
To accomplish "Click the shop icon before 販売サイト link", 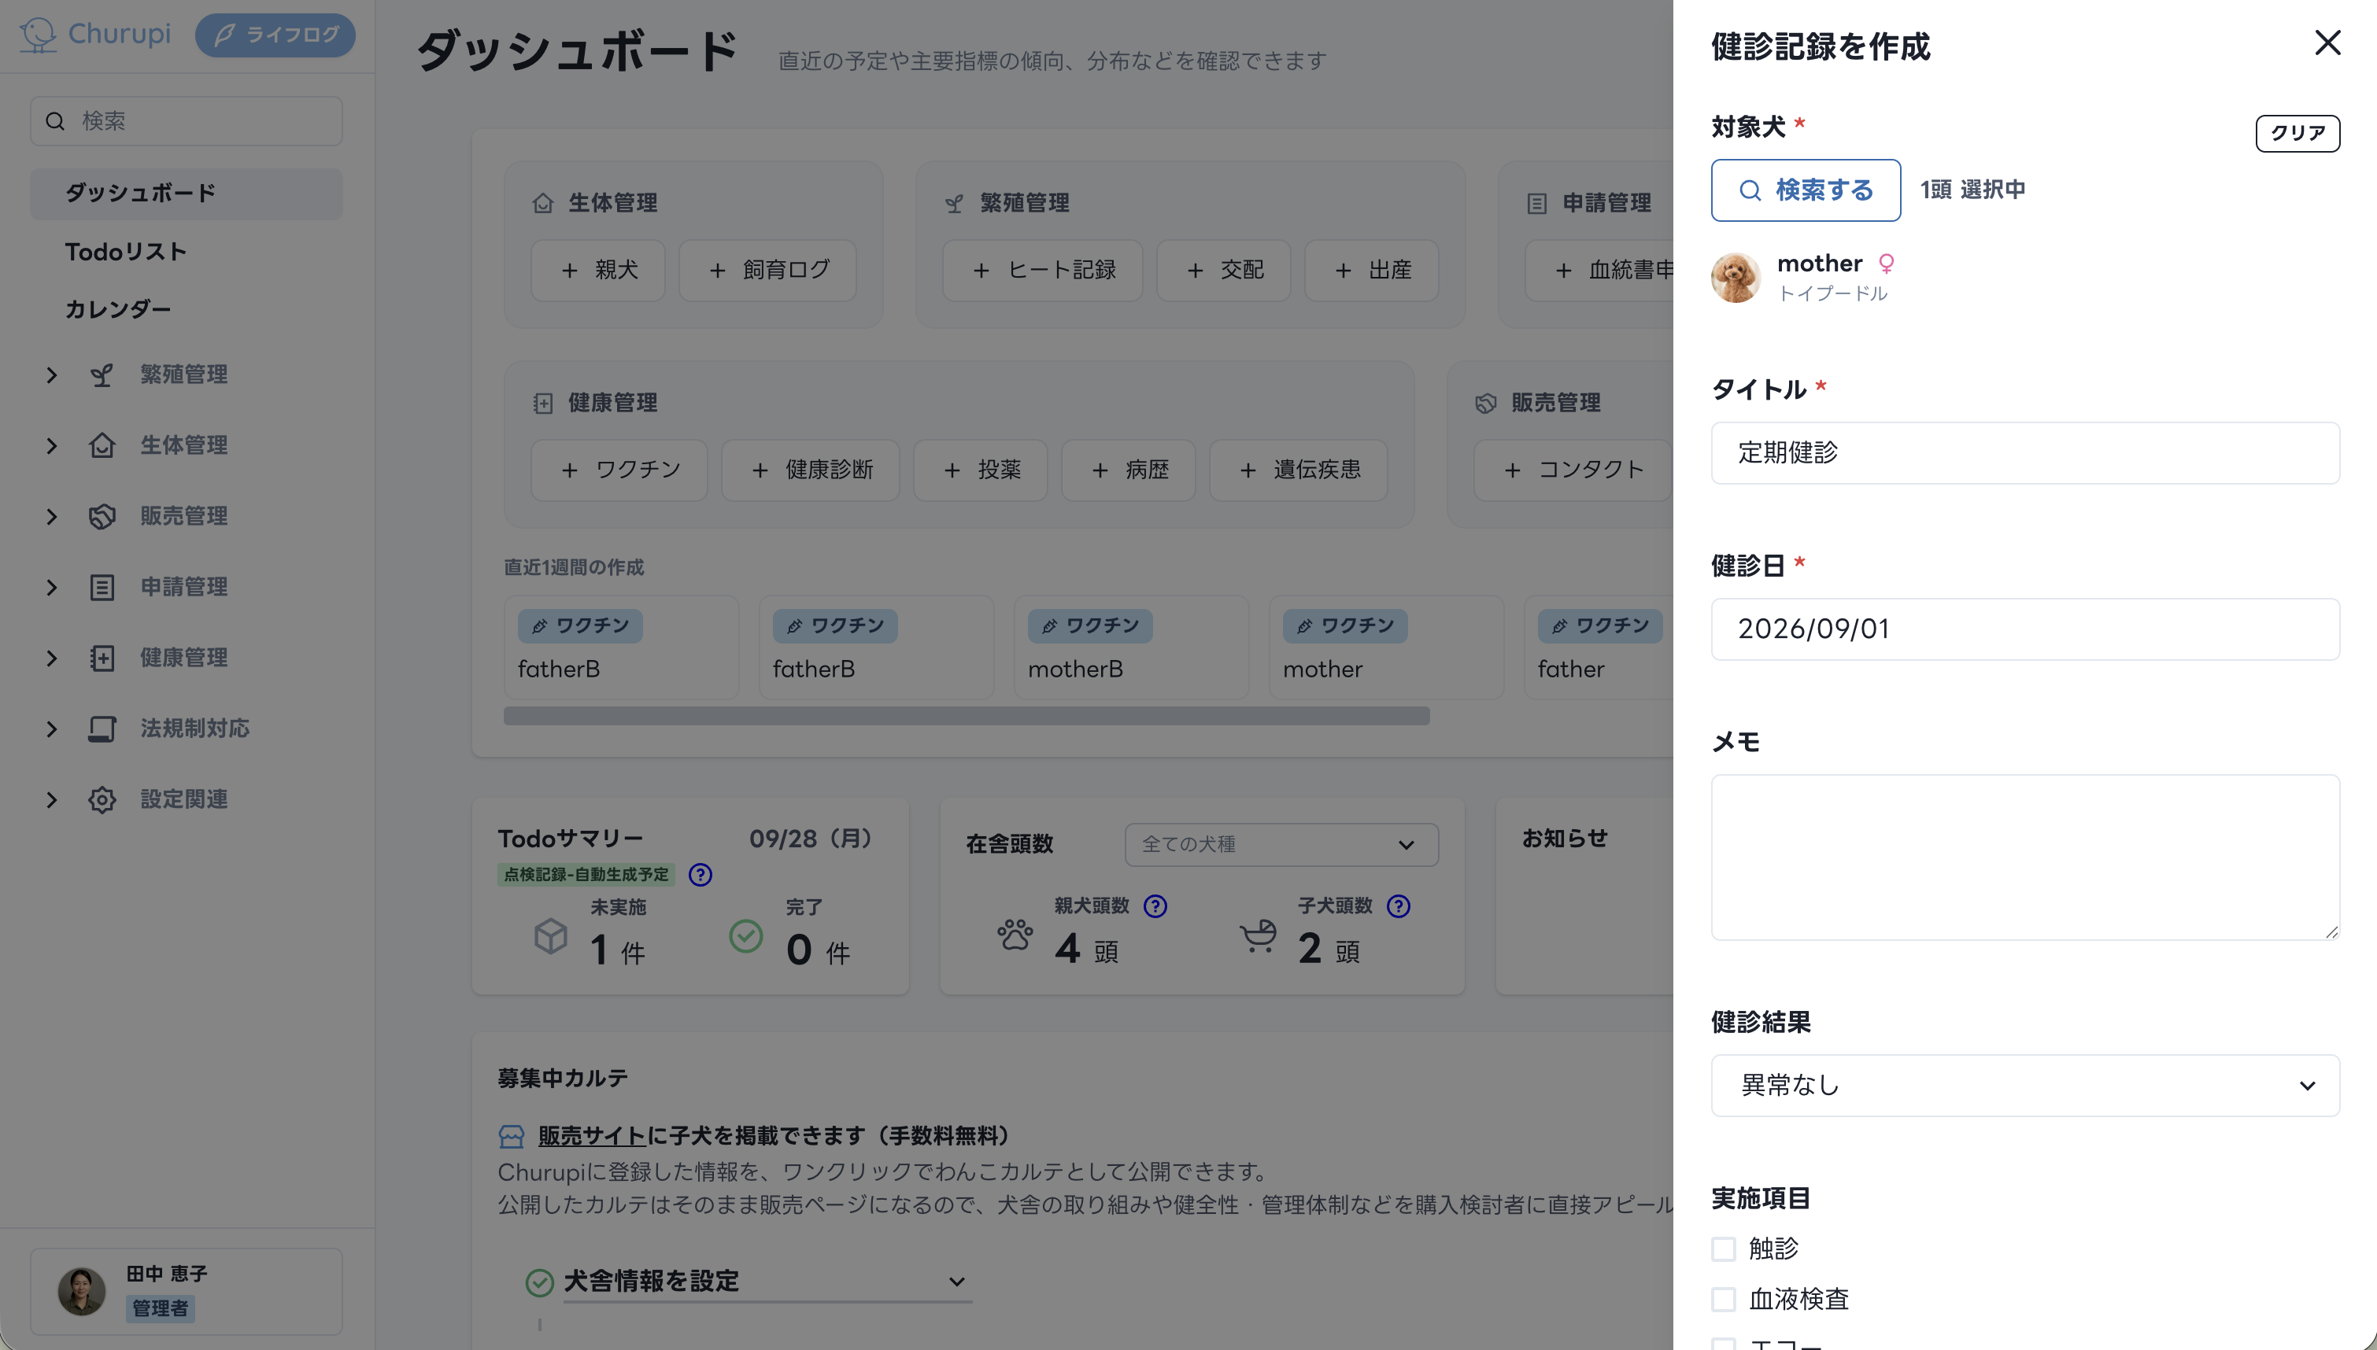I will click(511, 1136).
